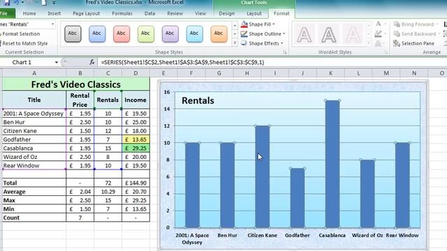Switch to the View tab
The width and height of the screenshot is (447, 251).
(x=200, y=13)
